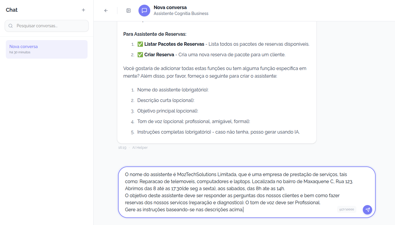Select the Listar Pacotes de Reservas bold text
395x225 pixels.
tap(174, 44)
